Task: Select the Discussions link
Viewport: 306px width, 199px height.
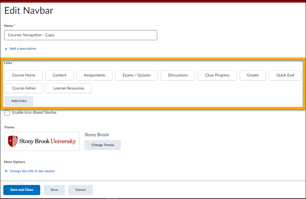Action: point(178,75)
